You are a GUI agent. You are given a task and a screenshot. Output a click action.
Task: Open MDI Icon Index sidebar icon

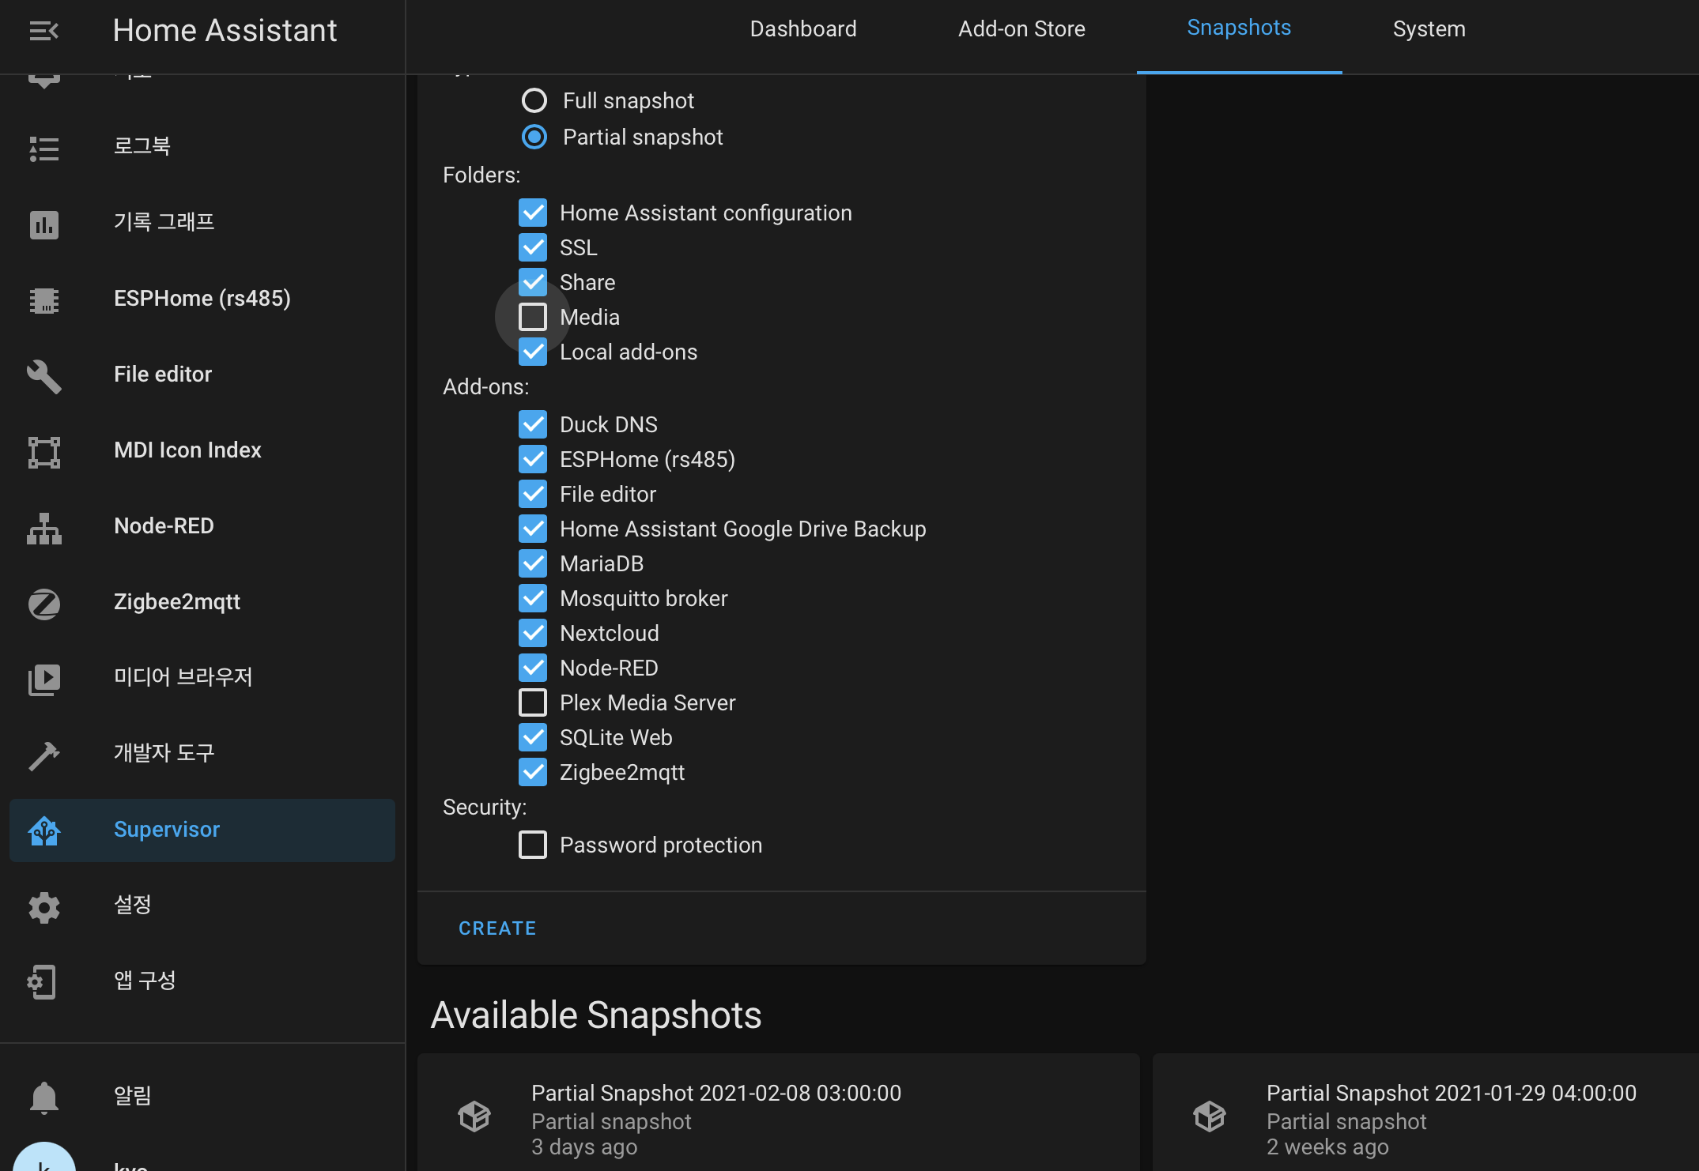point(43,452)
